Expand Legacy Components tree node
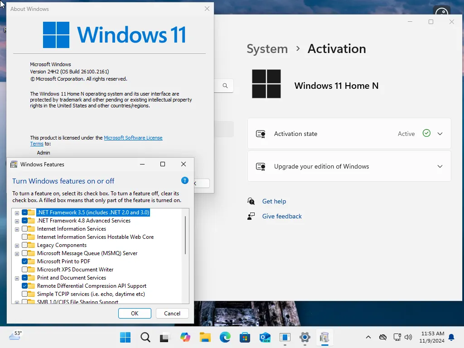Viewport: 464px width, 348px height. (17, 246)
